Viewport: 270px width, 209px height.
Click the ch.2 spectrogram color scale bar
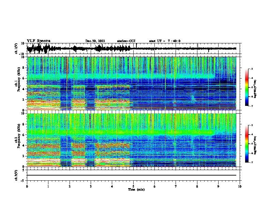[246, 144]
